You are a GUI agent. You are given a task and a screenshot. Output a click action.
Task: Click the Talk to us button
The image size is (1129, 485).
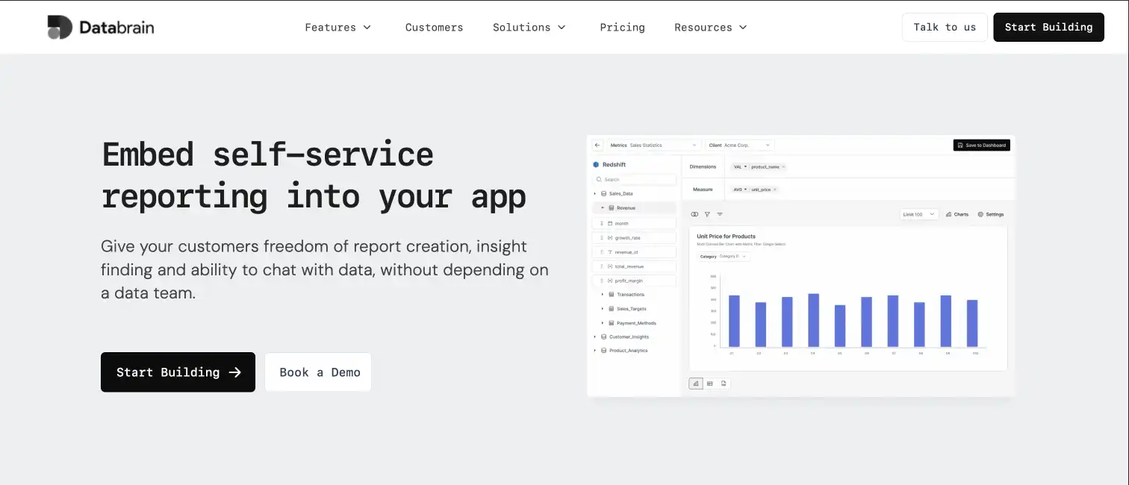pos(945,27)
